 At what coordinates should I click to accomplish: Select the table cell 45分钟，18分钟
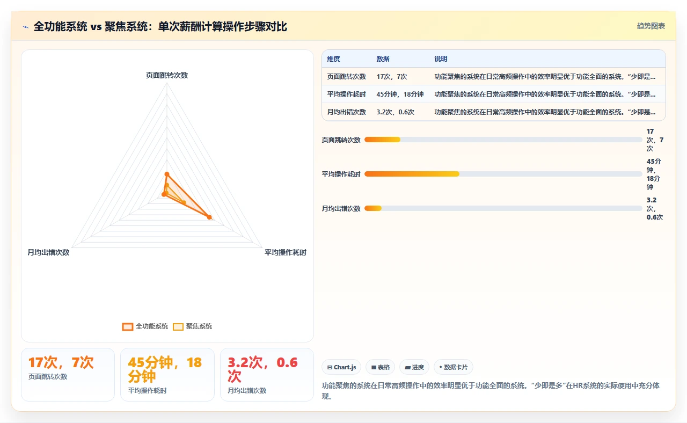[x=400, y=94]
